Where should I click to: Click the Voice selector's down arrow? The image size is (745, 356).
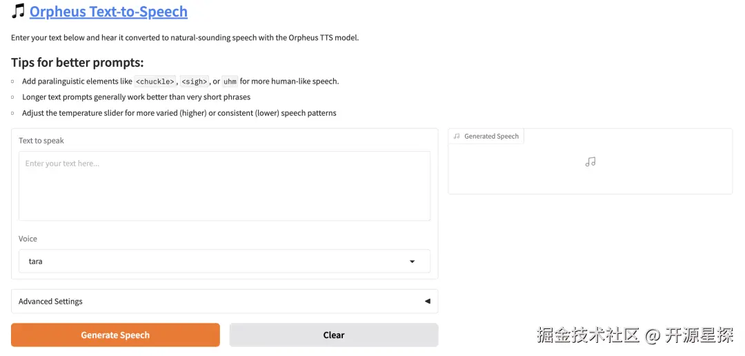pyautogui.click(x=413, y=261)
